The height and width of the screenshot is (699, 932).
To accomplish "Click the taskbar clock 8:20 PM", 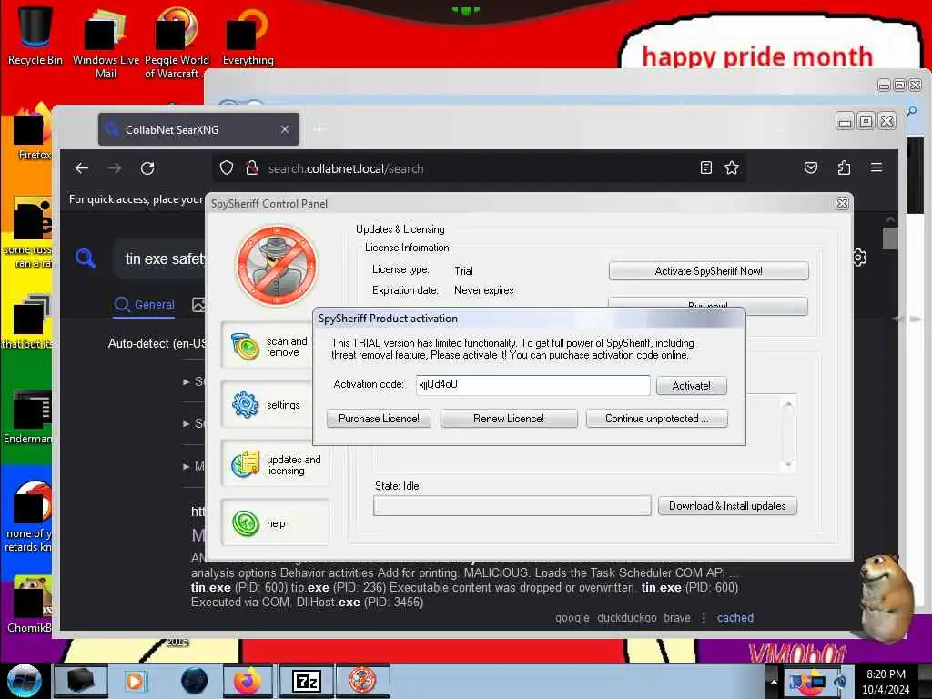I will click(x=886, y=682).
